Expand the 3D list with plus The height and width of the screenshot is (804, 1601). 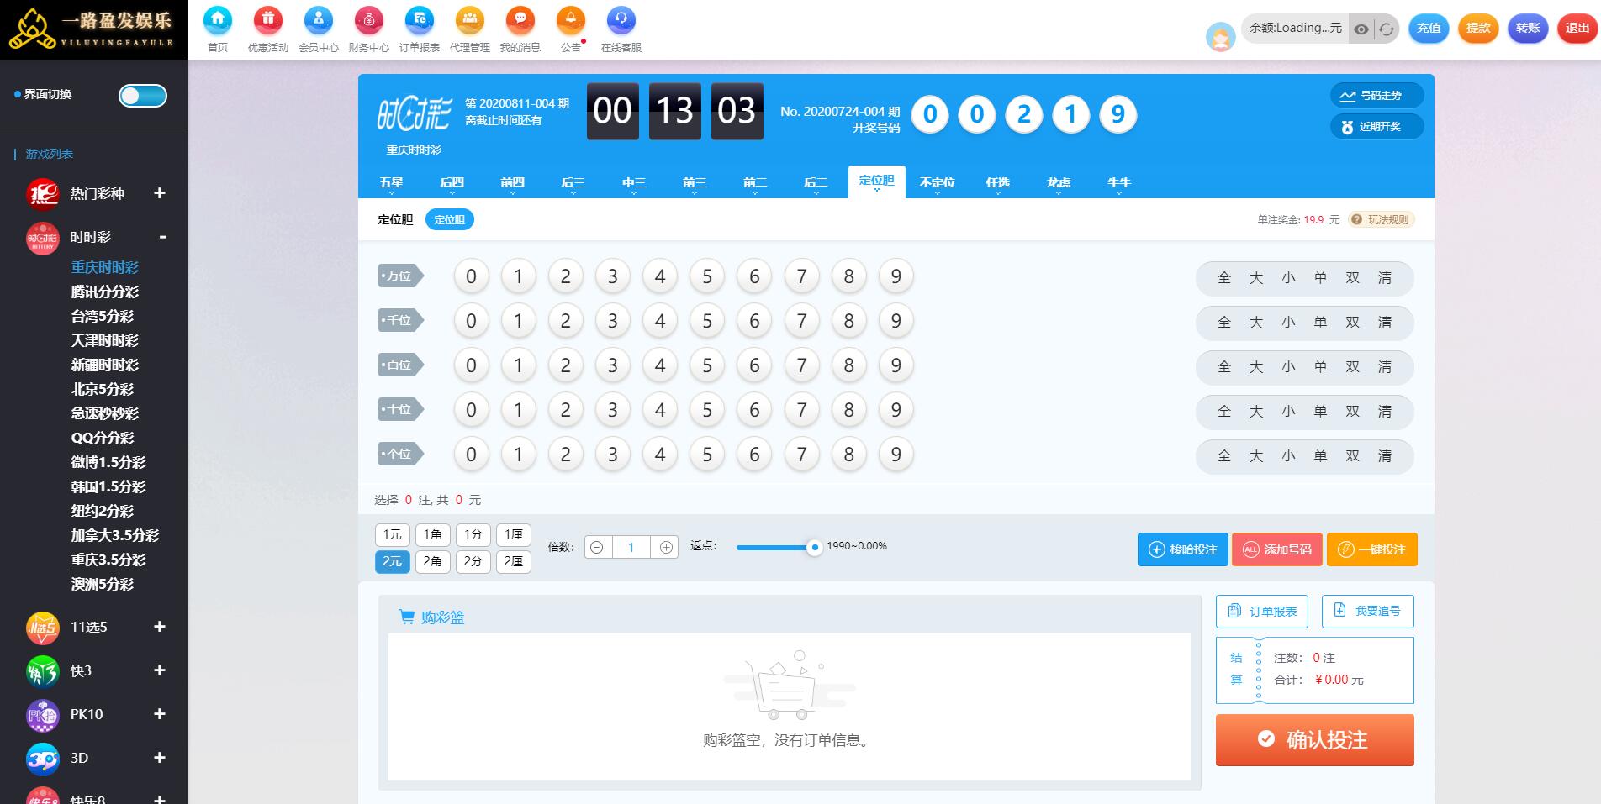[x=160, y=758]
